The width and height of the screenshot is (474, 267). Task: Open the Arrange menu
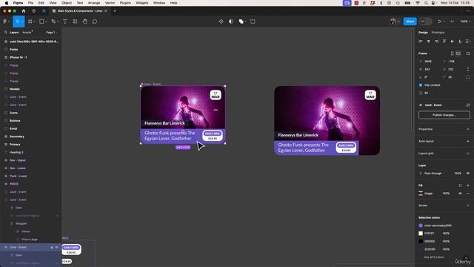pos(94,3)
